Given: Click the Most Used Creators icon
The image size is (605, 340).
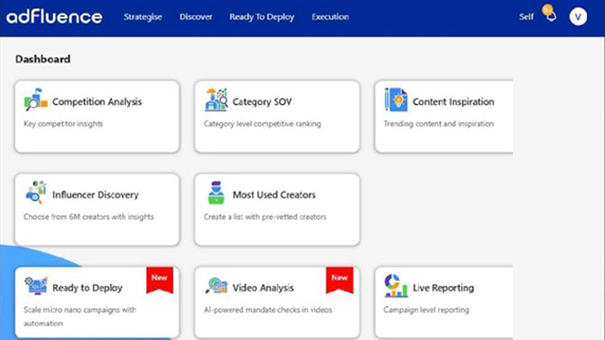Looking at the screenshot, I should click(x=216, y=193).
